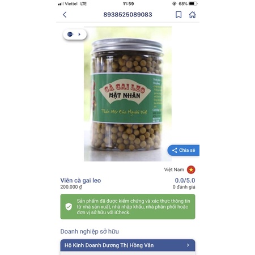The image size is (255, 255).
Task: Tap the blue globe icon in pill
Action: (70, 35)
